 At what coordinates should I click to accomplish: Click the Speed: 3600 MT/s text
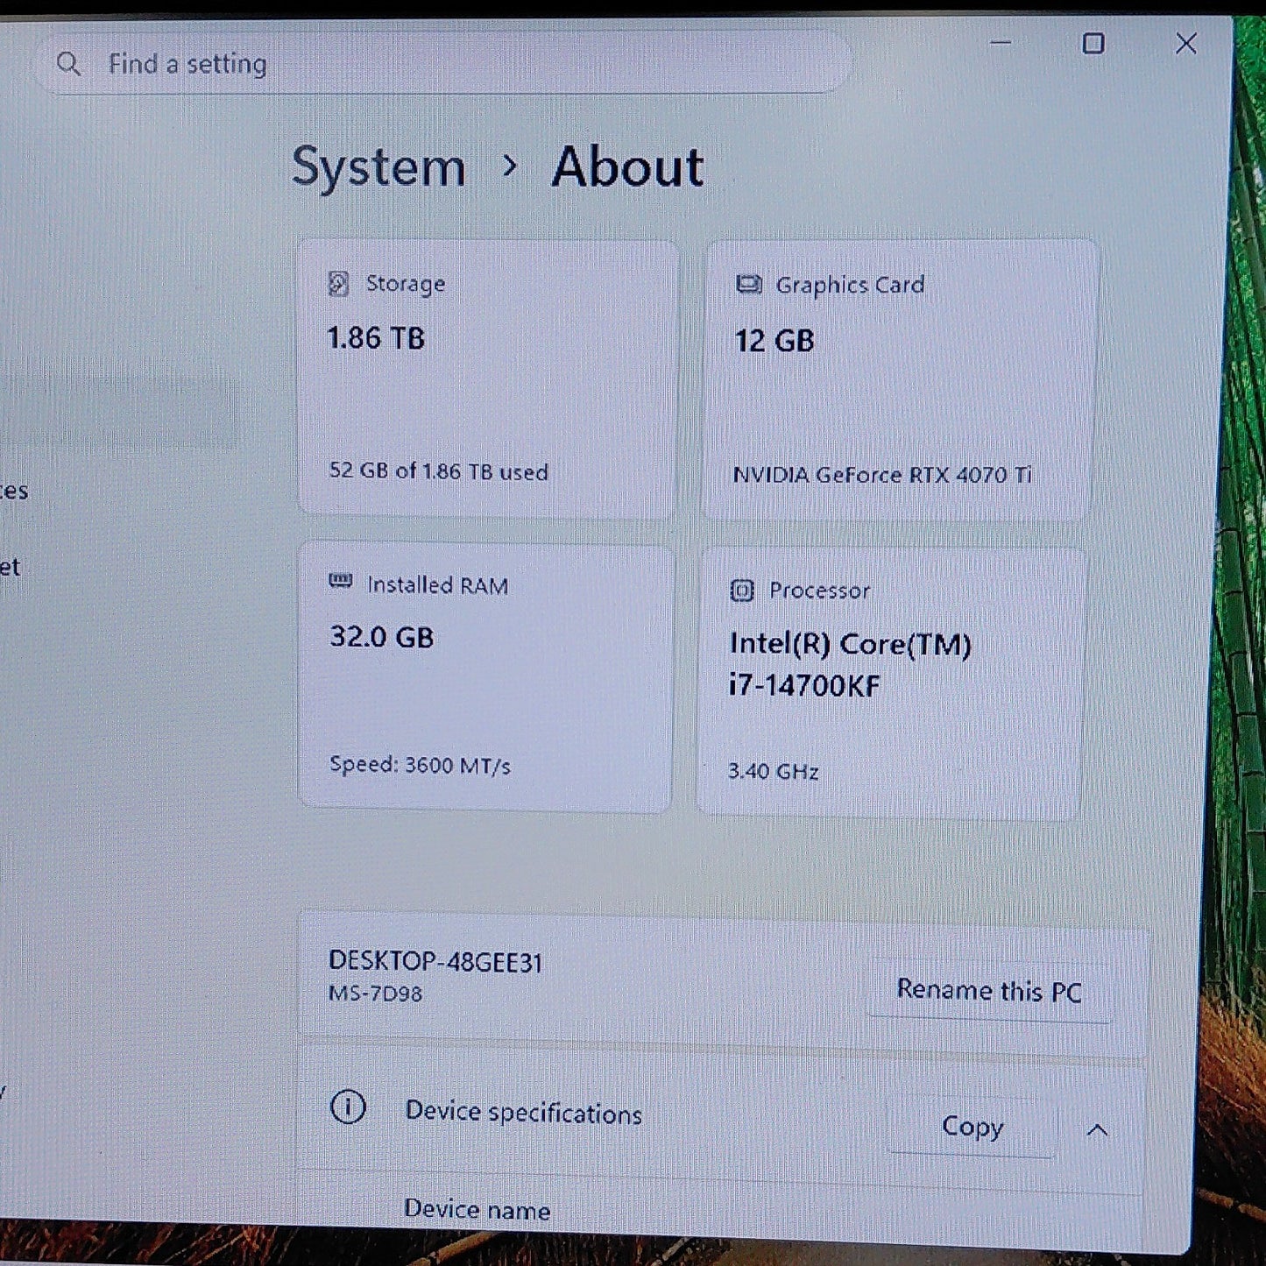click(420, 765)
